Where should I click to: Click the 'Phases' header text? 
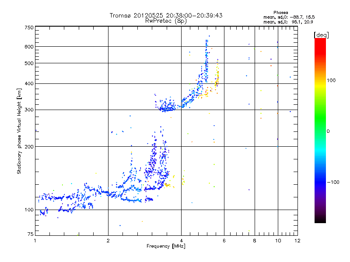click(x=280, y=13)
